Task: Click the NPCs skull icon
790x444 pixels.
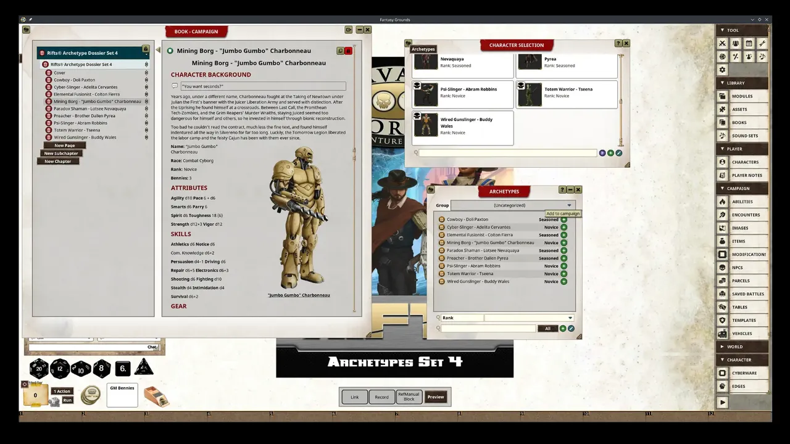Action: pos(722,268)
